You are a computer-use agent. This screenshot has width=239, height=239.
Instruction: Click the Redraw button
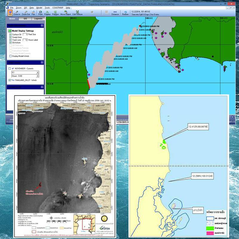coord(125,13)
